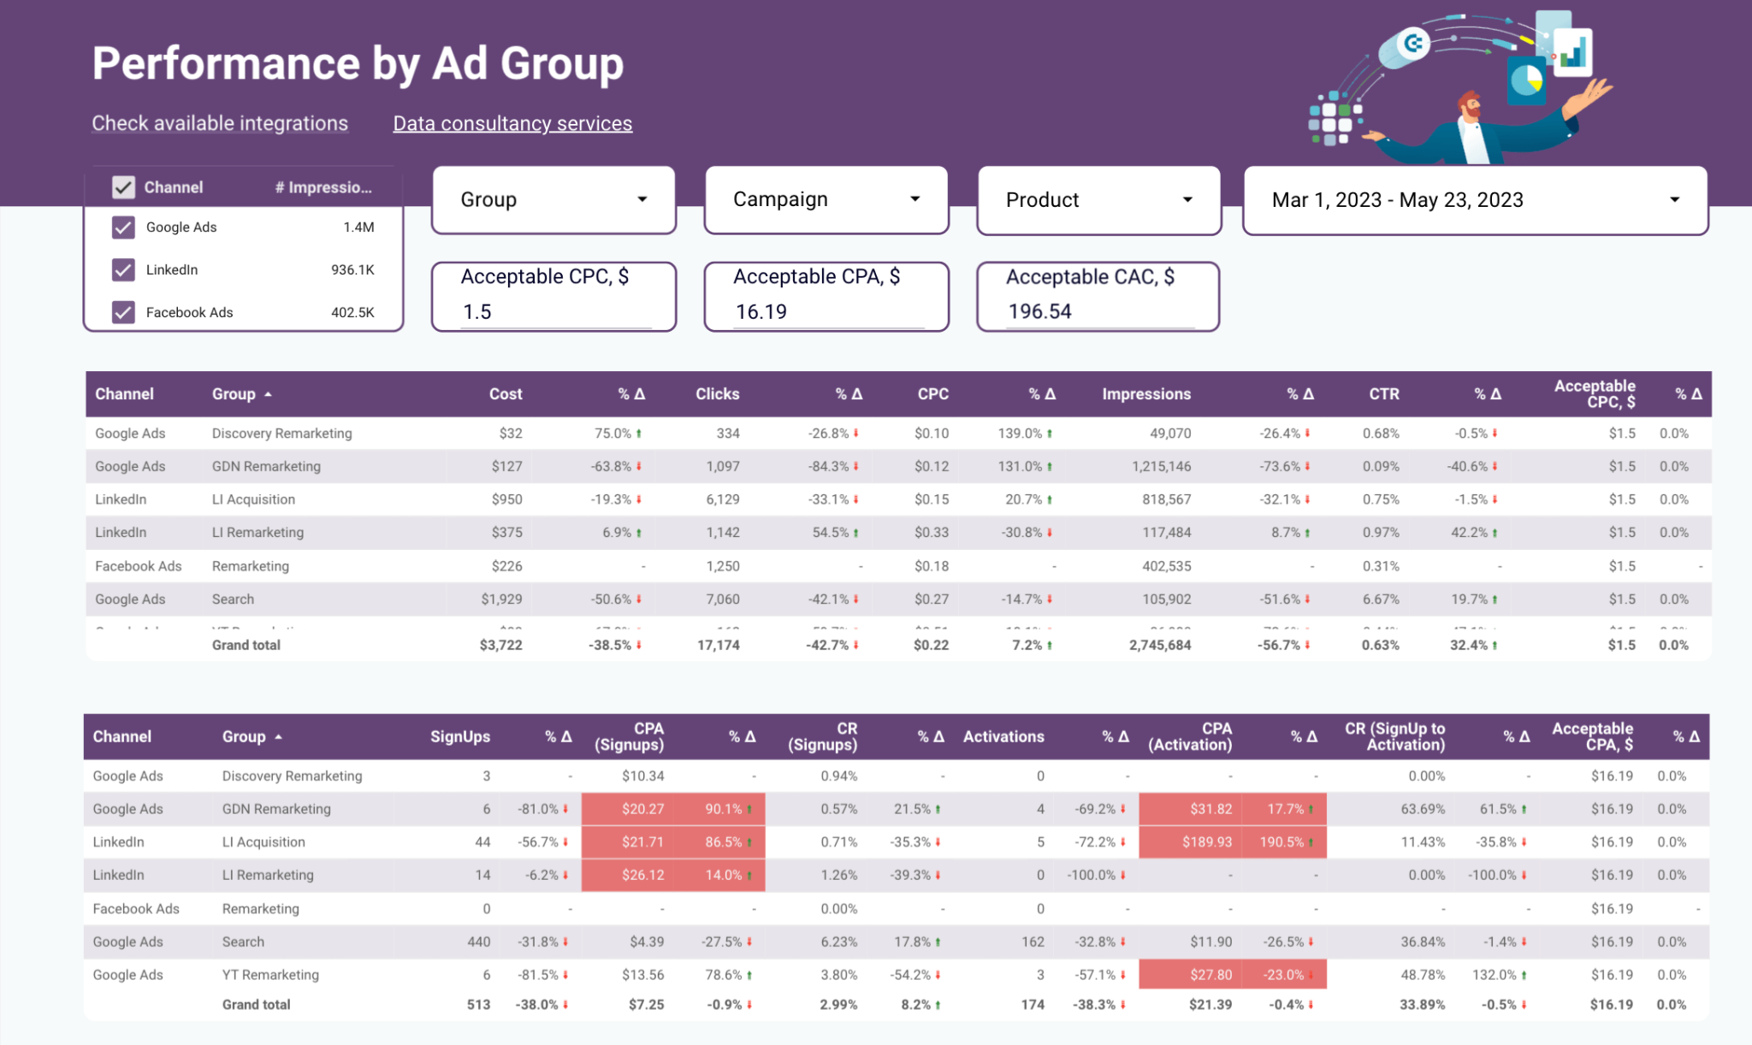Uncheck the LinkedIn channel filter
Screen dimensions: 1752x1045
[123, 269]
